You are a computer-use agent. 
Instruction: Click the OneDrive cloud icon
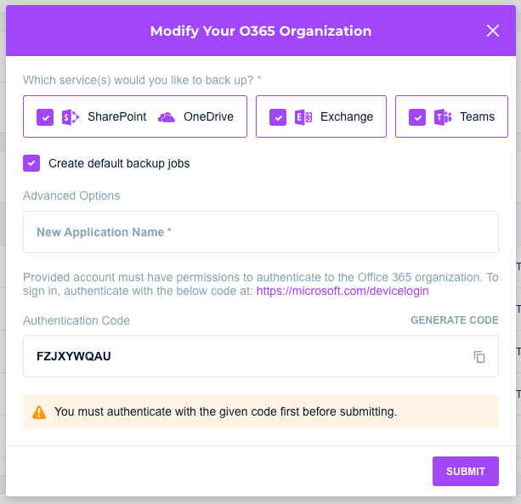pos(167,116)
